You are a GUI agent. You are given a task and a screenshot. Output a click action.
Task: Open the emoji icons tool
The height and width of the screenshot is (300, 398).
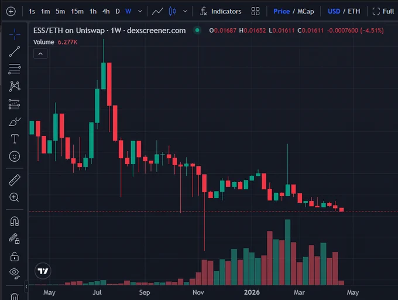pyautogui.click(x=15, y=156)
